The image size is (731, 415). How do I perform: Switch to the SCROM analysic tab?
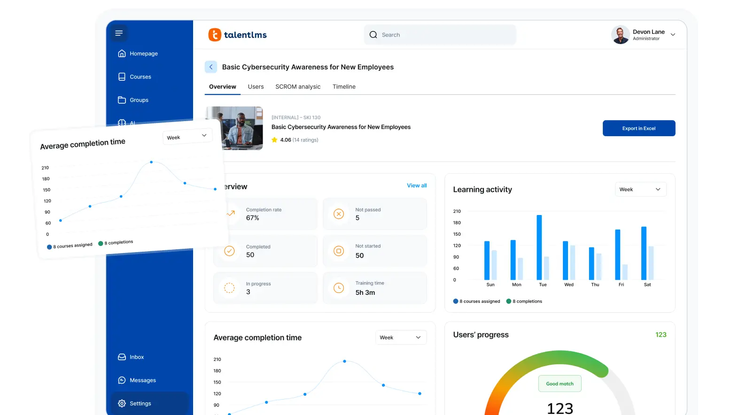[x=298, y=87]
